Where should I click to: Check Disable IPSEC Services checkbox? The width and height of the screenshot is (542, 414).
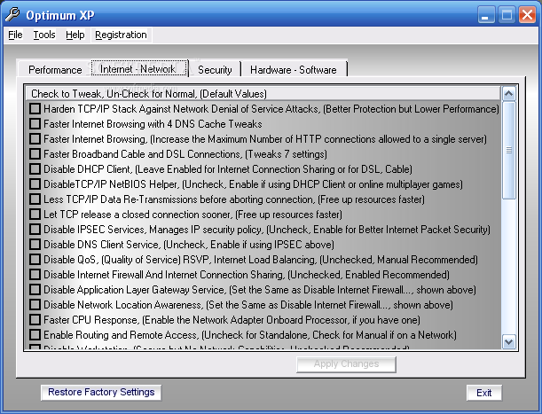tap(35, 229)
